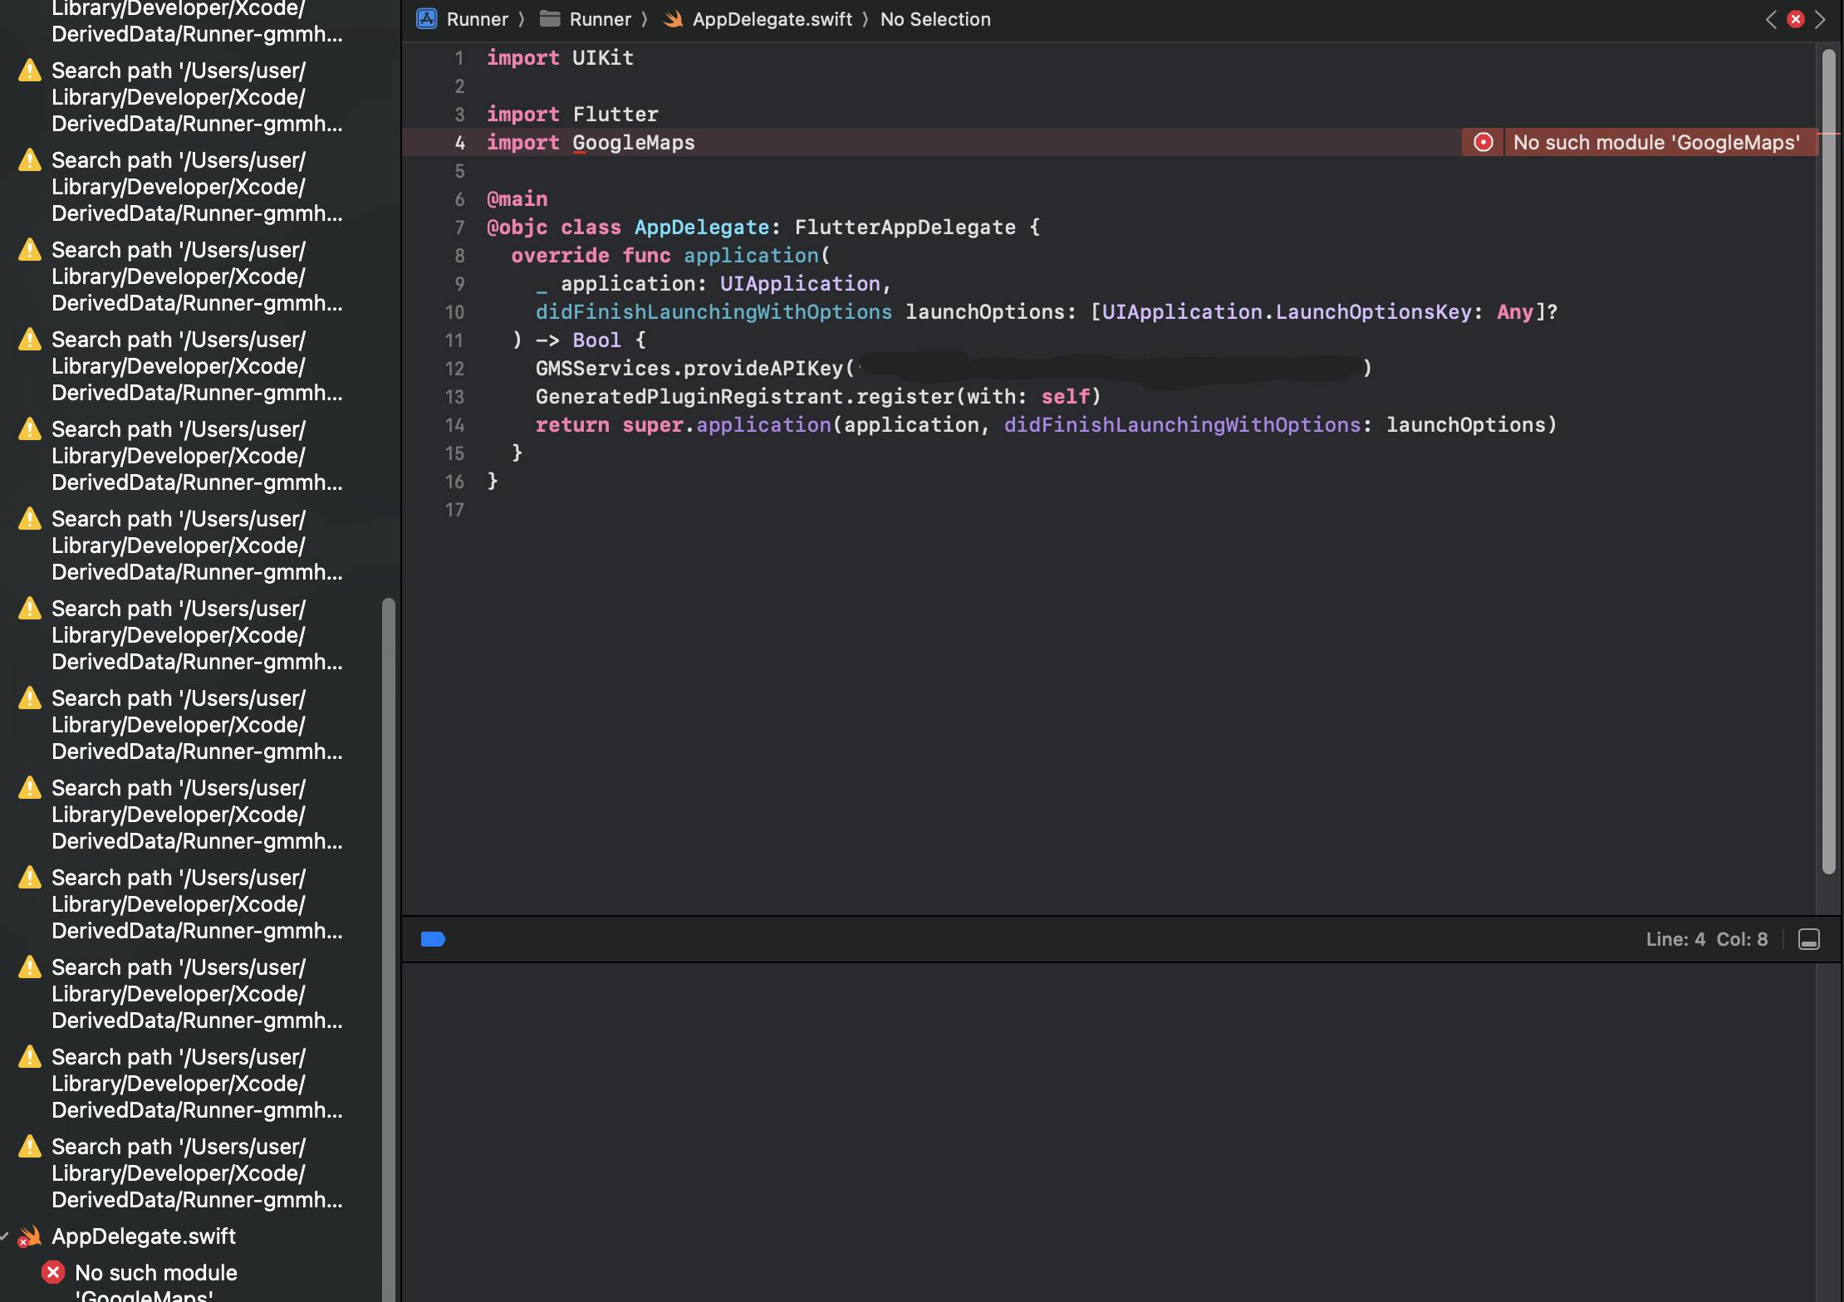Open AppDelegate.swift breadcrumb file menu

(772, 19)
